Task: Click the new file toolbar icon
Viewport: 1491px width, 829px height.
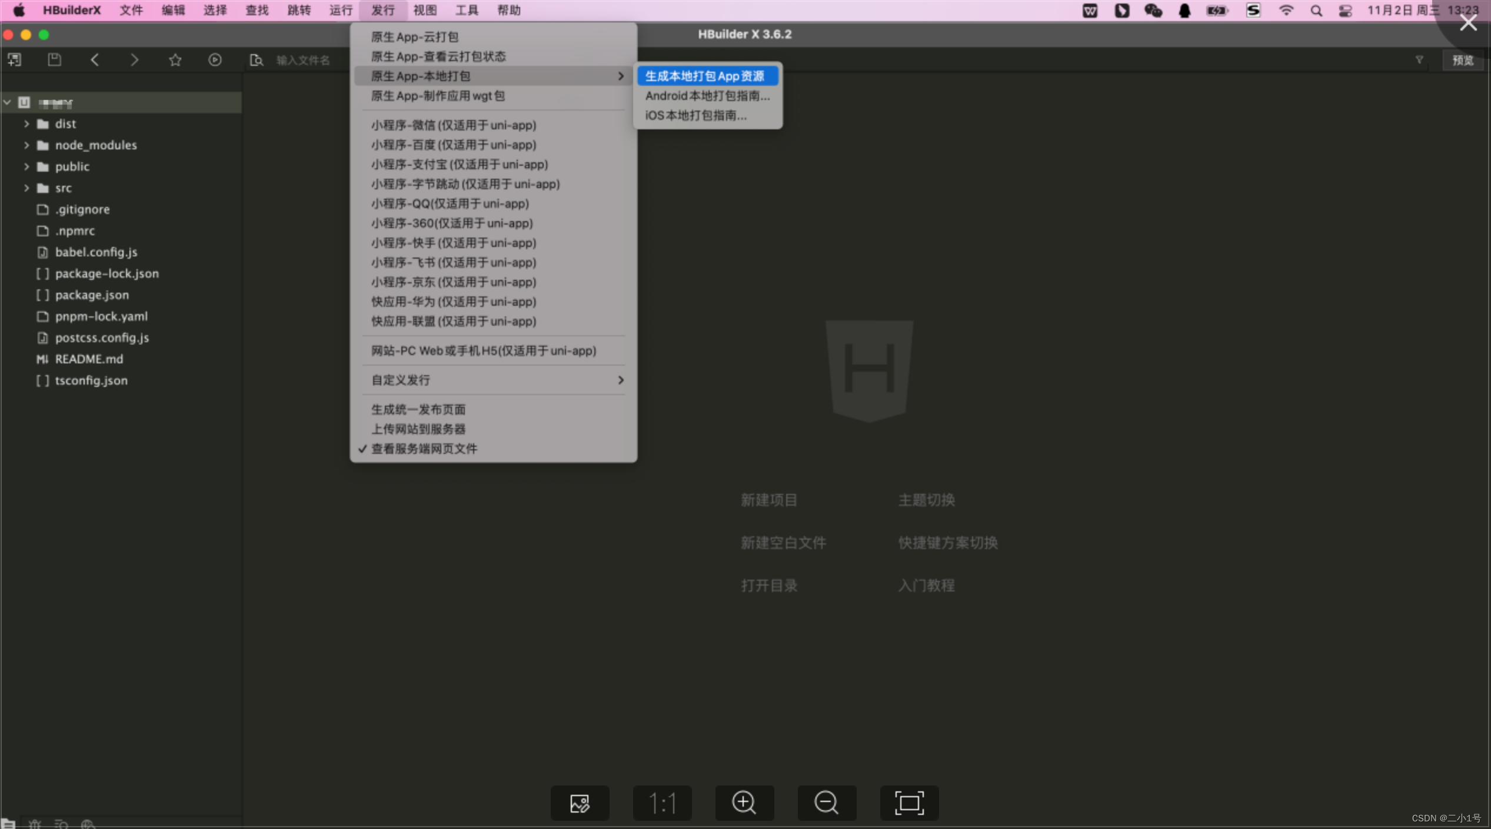Action: 15,59
